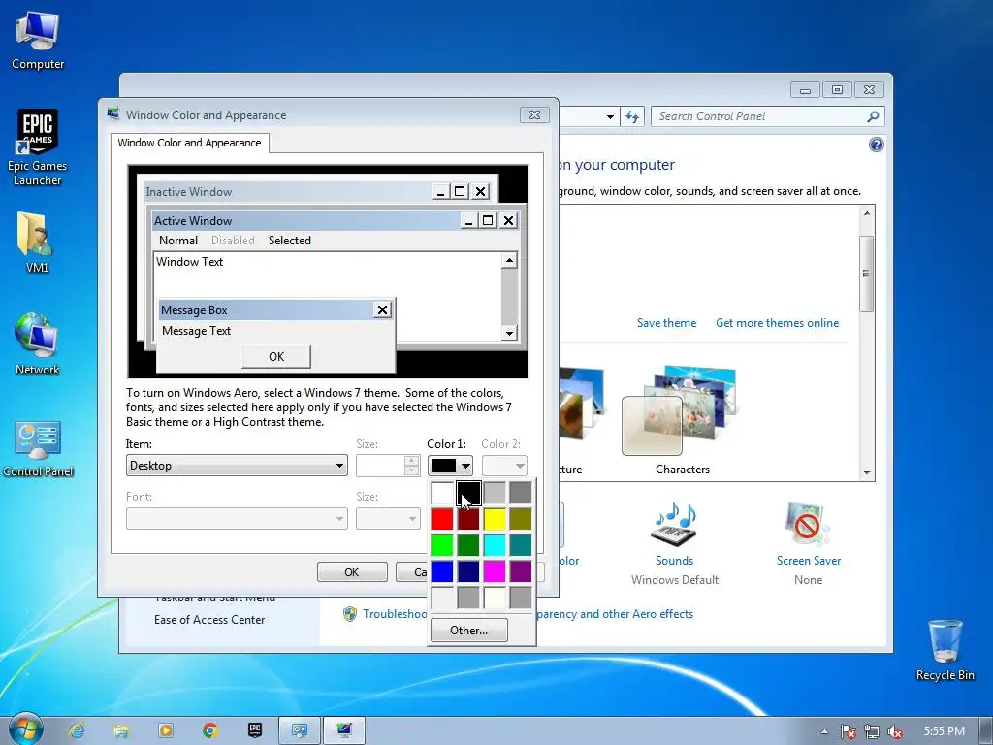This screenshot has height=745, width=993.
Task: Click the Personalization monitor taskbar button
Action: coord(344,730)
